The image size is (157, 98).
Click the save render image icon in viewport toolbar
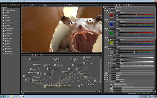click(69, 5)
